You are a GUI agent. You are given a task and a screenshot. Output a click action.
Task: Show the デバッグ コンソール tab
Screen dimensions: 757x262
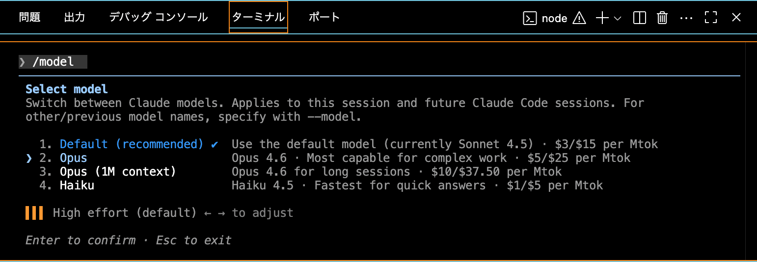coord(158,17)
